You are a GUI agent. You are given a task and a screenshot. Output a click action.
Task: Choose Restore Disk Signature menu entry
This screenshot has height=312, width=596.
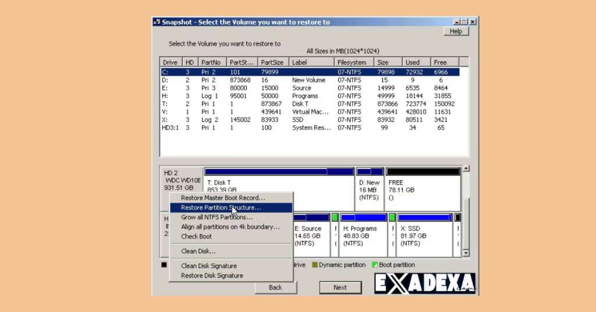point(230,275)
